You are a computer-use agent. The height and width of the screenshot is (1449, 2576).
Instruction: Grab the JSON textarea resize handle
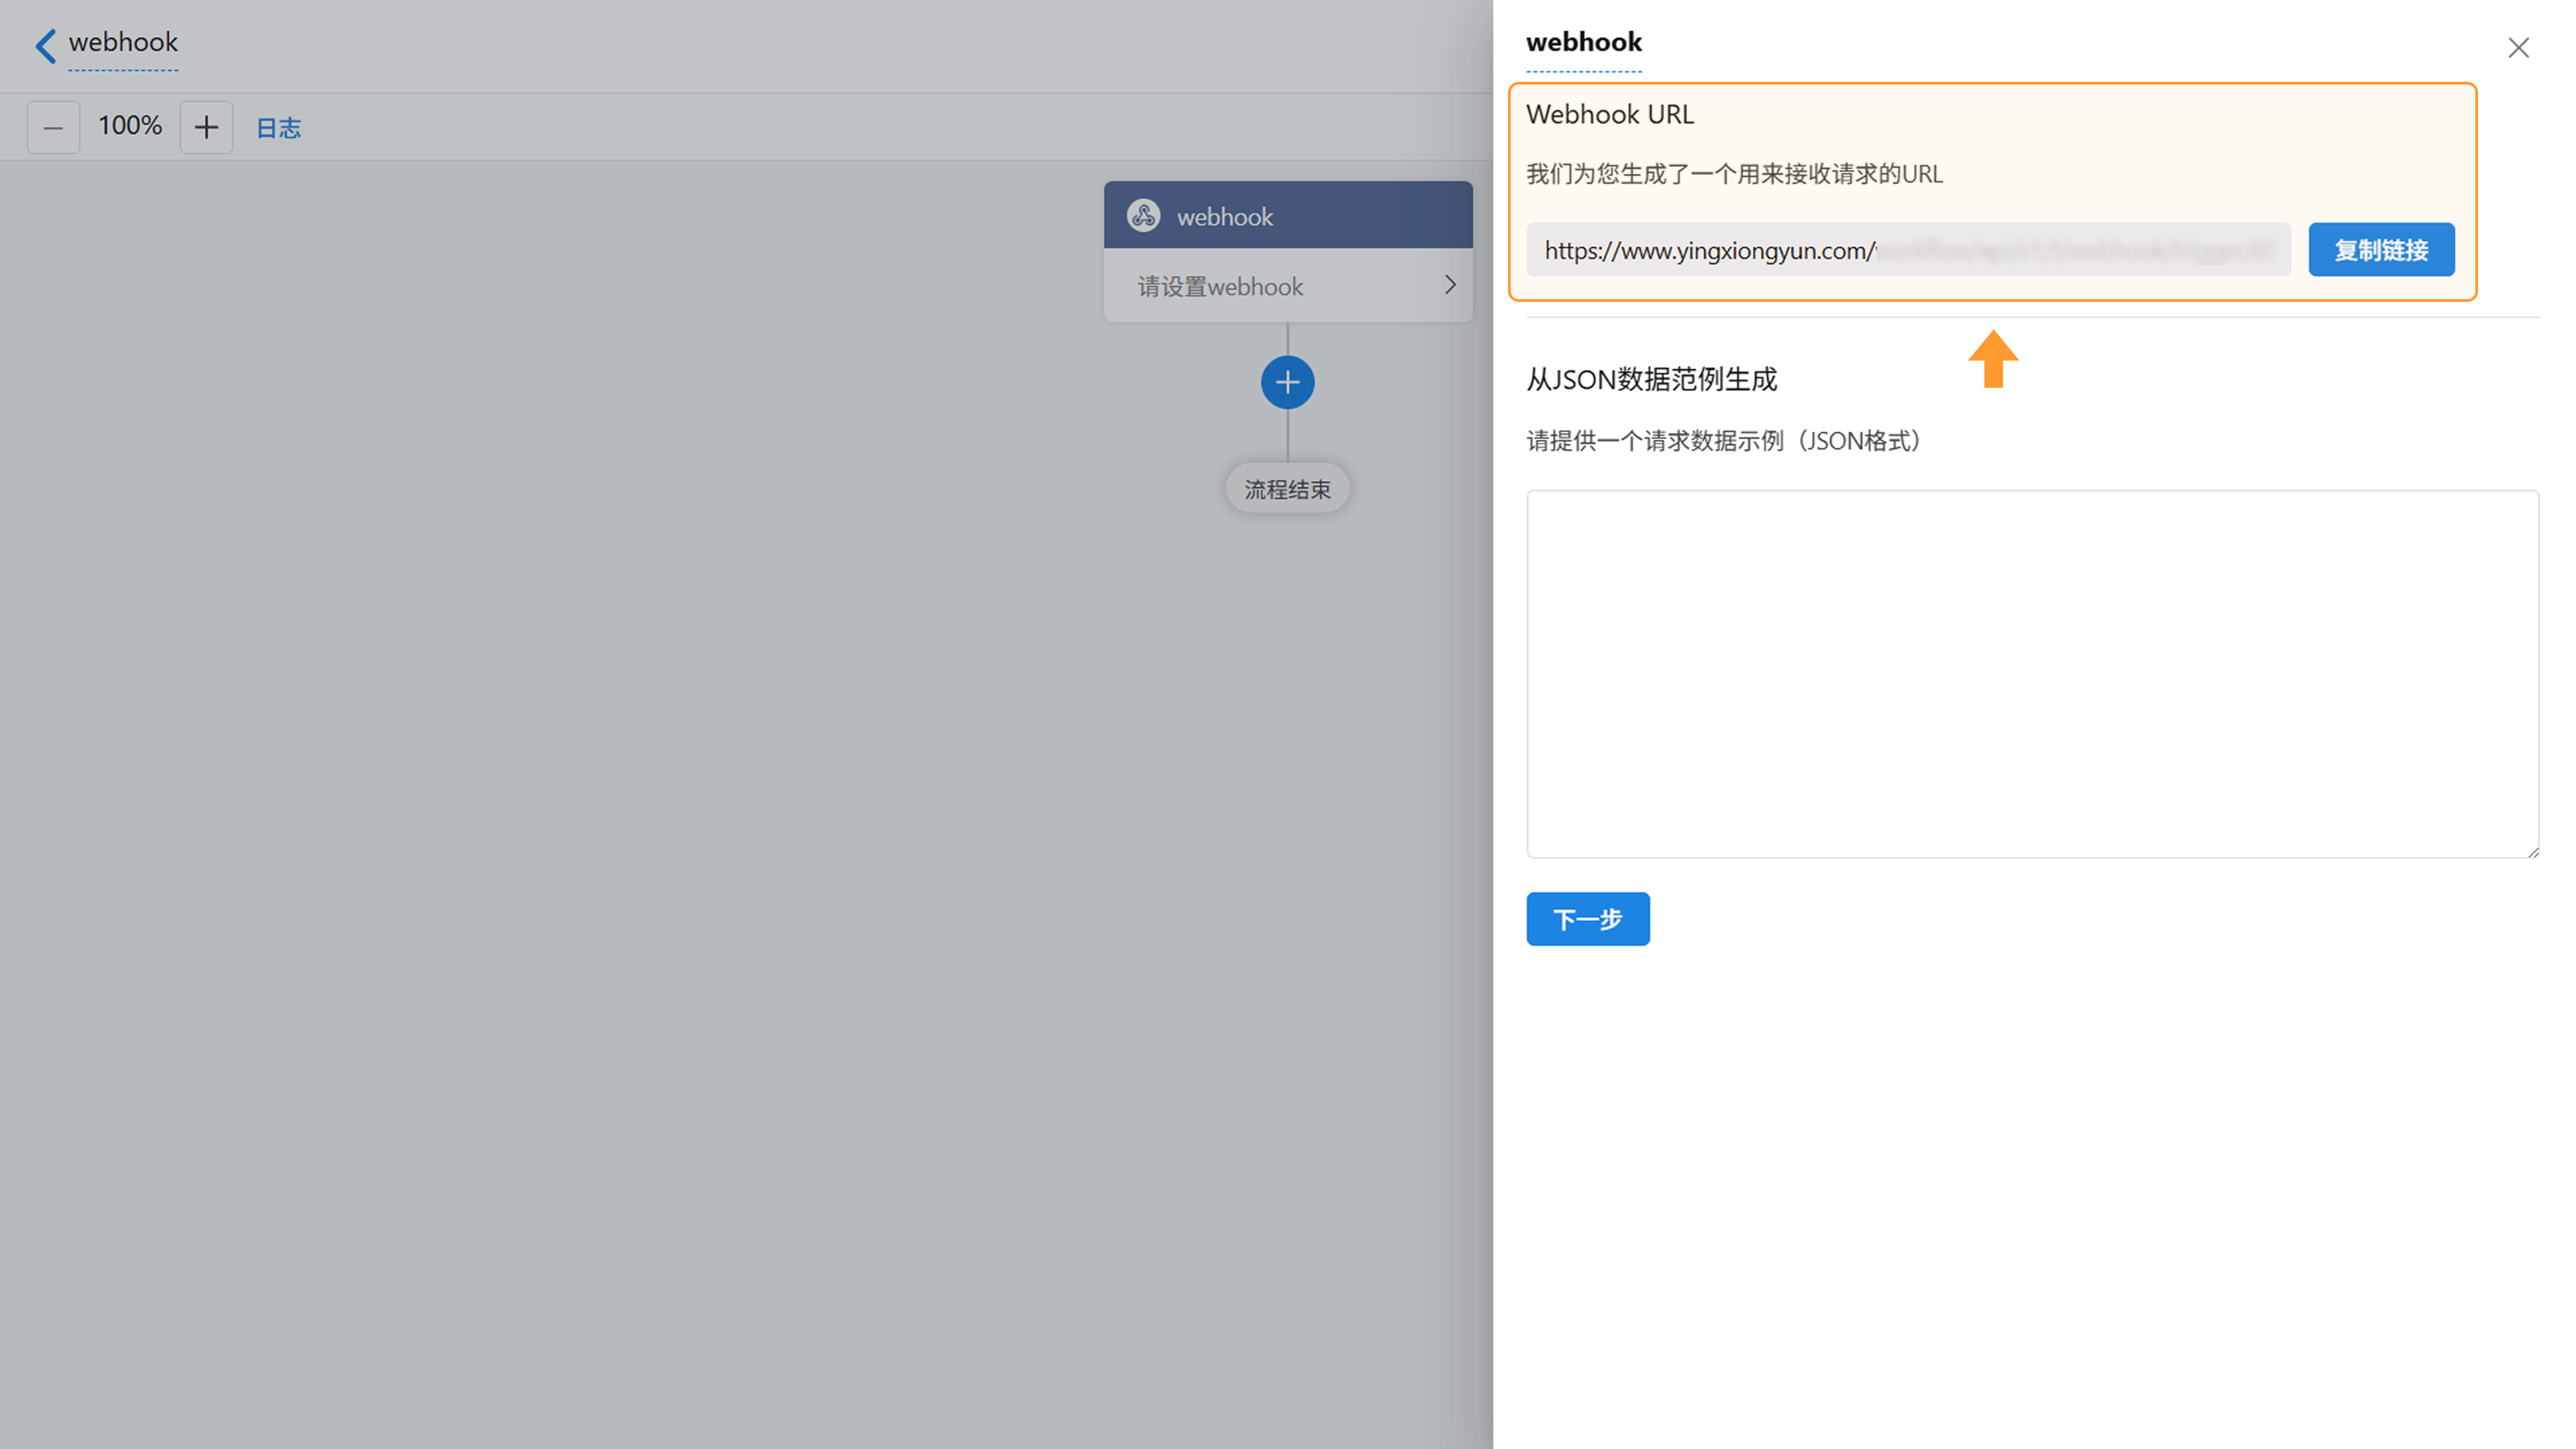2532,852
